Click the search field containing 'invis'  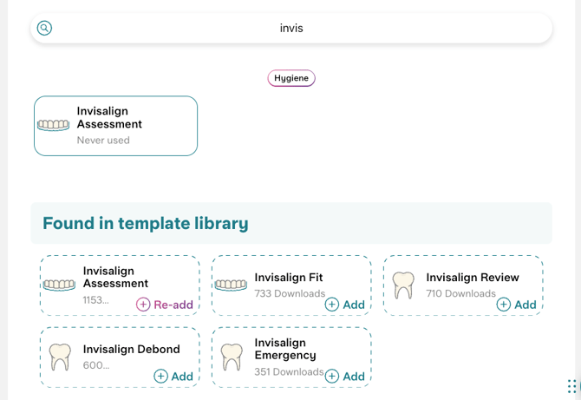pyautogui.click(x=291, y=28)
